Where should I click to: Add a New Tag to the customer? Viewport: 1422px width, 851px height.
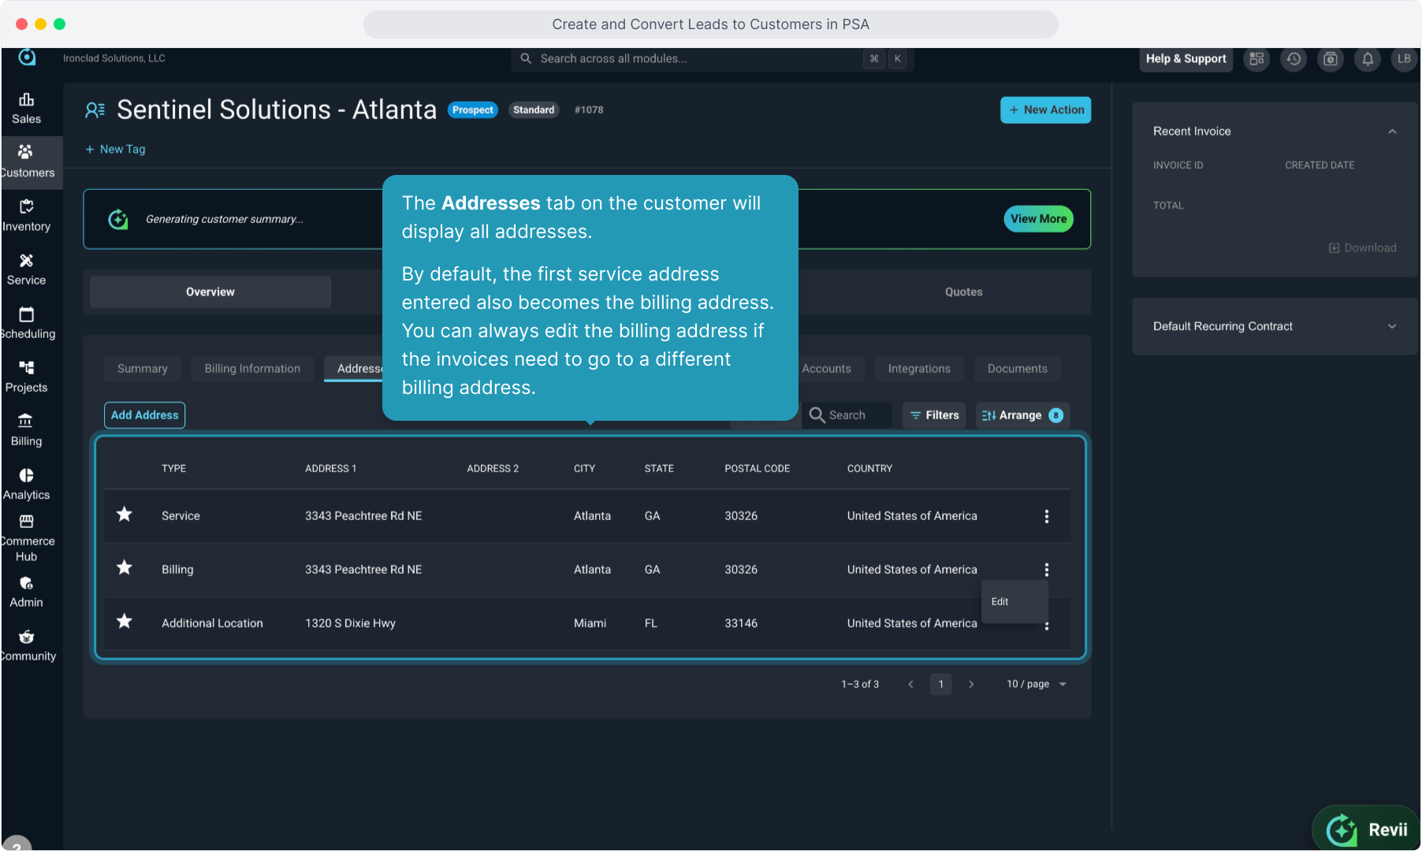115,149
